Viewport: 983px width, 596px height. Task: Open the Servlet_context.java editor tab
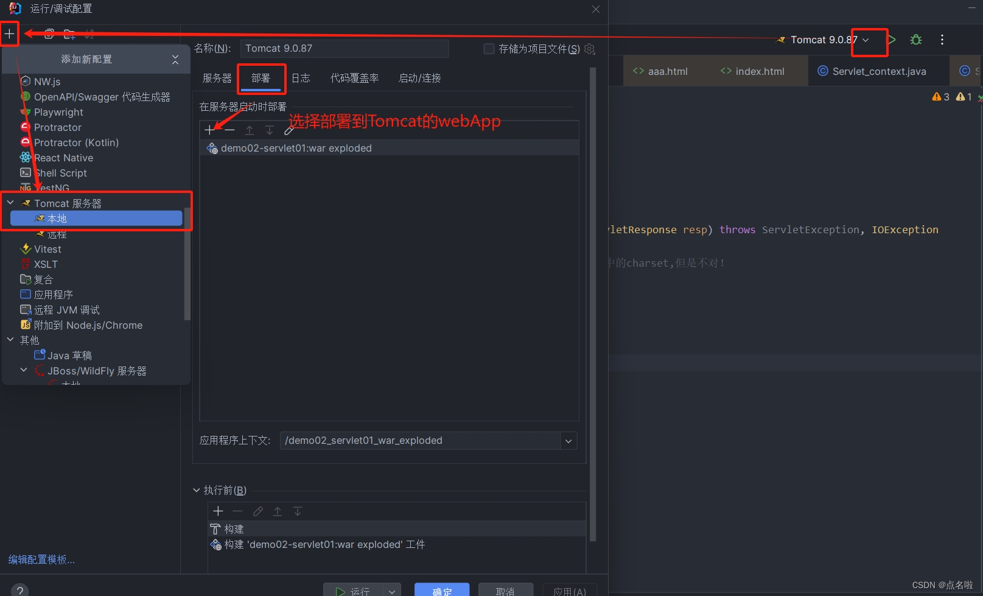[872, 71]
